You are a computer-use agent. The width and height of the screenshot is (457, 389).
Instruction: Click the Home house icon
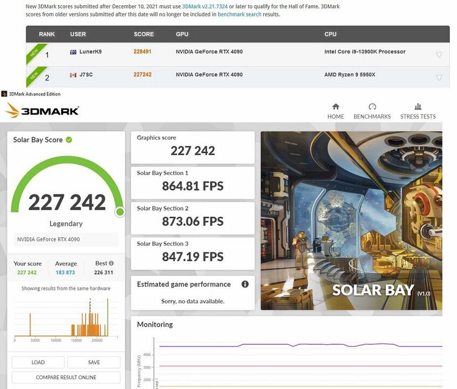[336, 107]
